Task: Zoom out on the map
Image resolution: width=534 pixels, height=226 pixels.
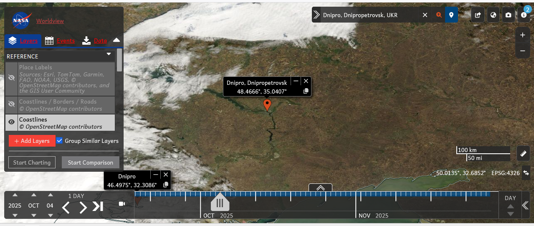Action: [x=522, y=51]
